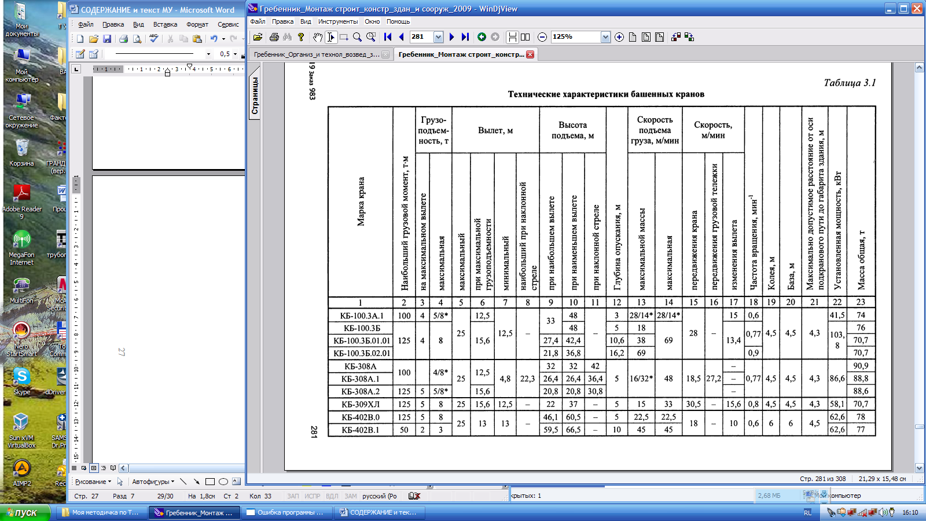Open WinDjView Окно menu
The image size is (926, 521).
tap(372, 21)
